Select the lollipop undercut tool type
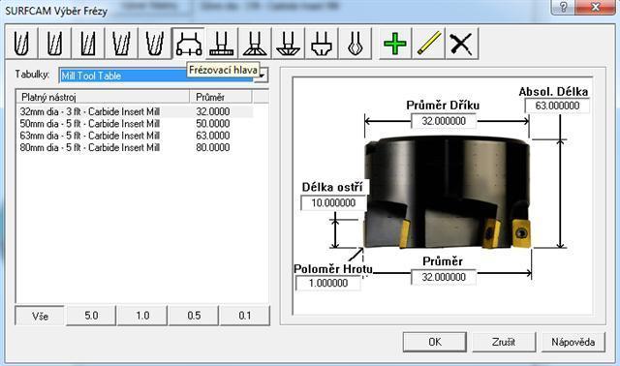 356,44
